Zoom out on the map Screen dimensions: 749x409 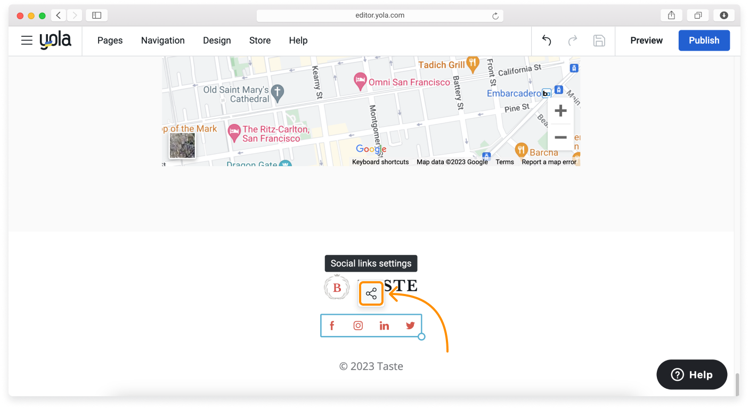(x=560, y=137)
